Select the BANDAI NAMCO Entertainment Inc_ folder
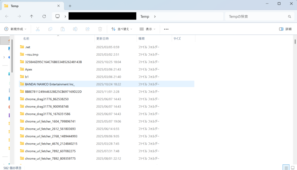297x170 pixels. pyautogui.click(x=50, y=84)
